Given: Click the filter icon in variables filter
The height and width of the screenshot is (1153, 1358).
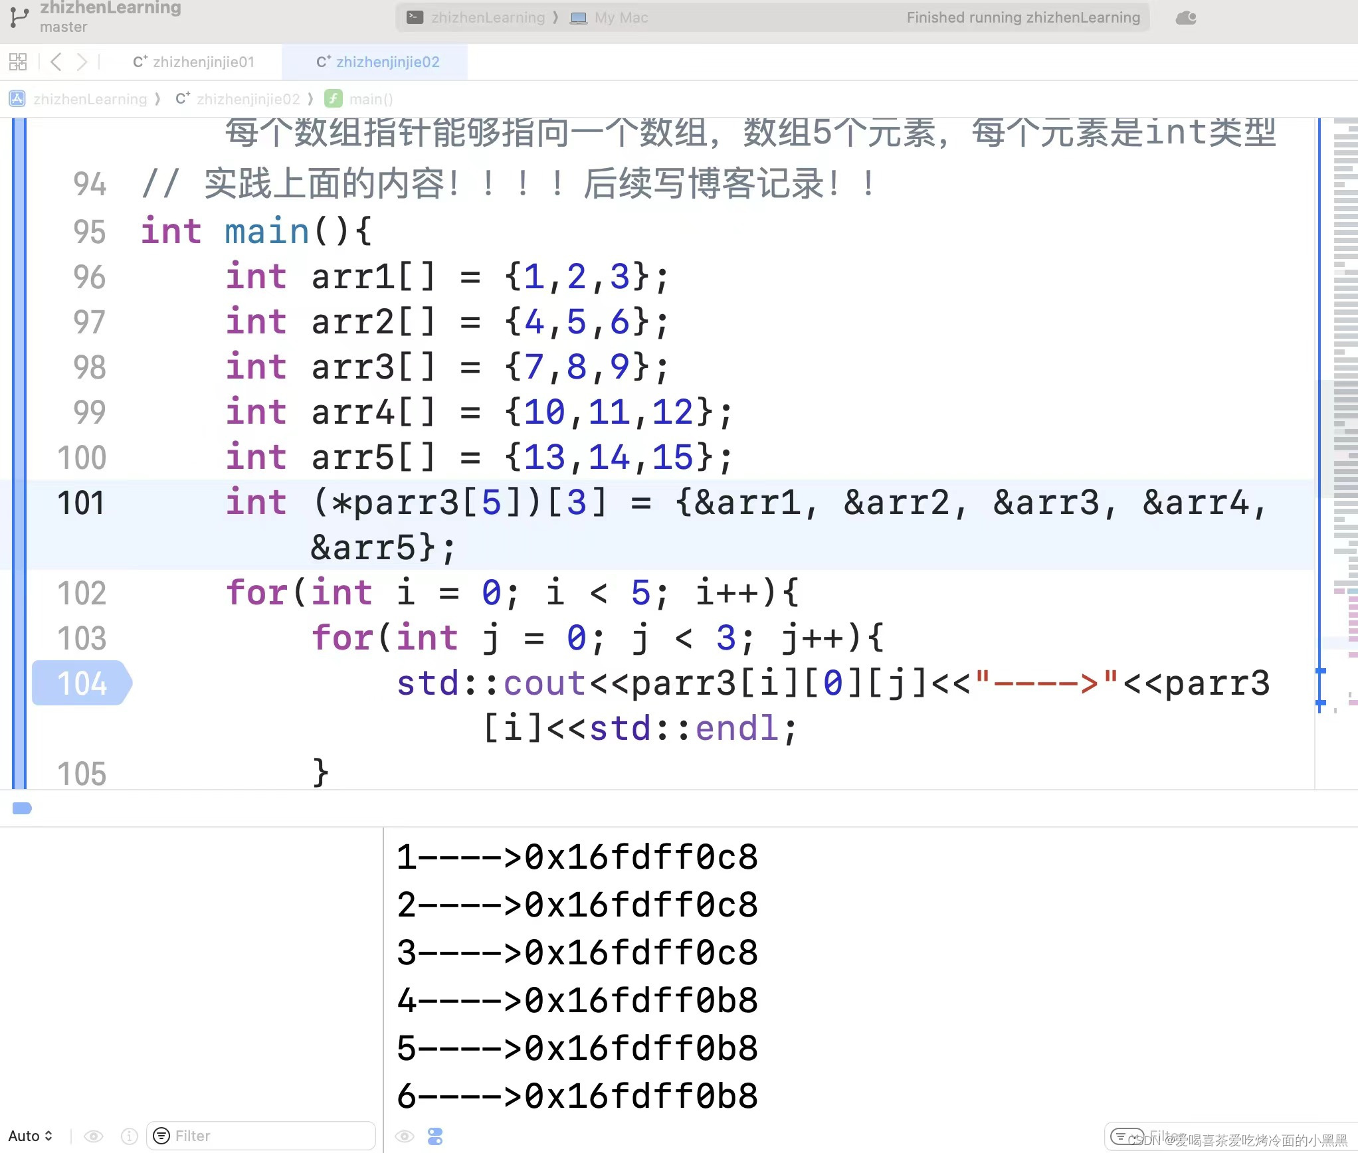Looking at the screenshot, I should pyautogui.click(x=161, y=1136).
